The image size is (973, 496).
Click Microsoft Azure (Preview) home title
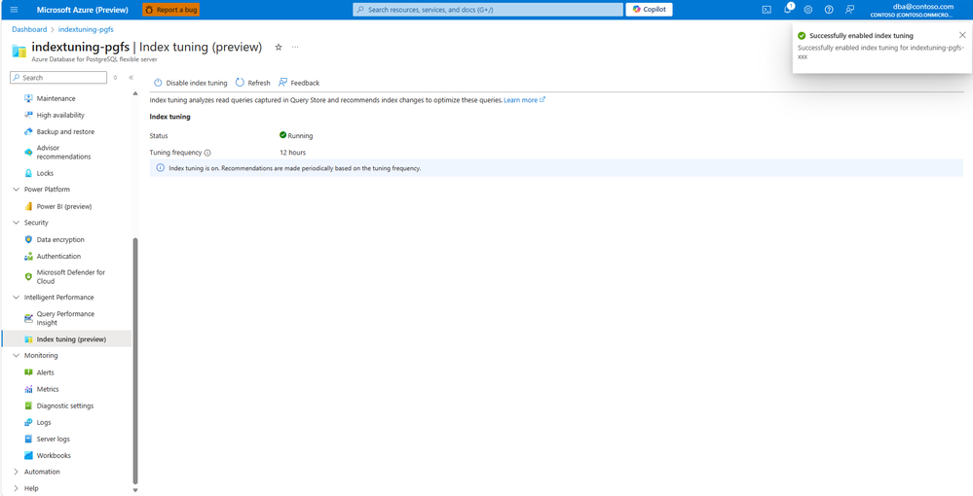(x=82, y=10)
